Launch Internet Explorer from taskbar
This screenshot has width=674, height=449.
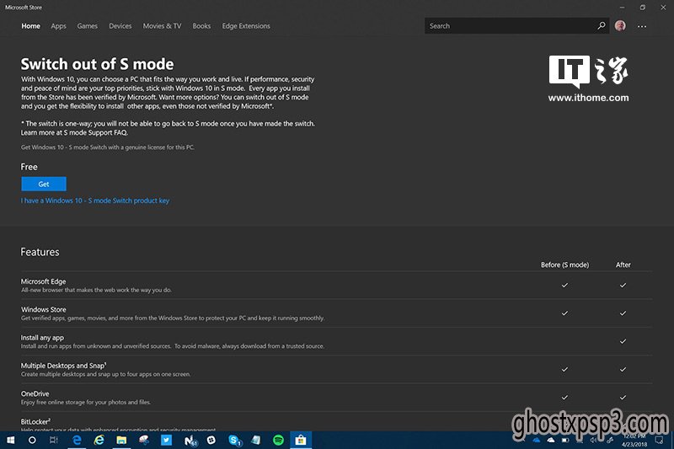point(99,440)
